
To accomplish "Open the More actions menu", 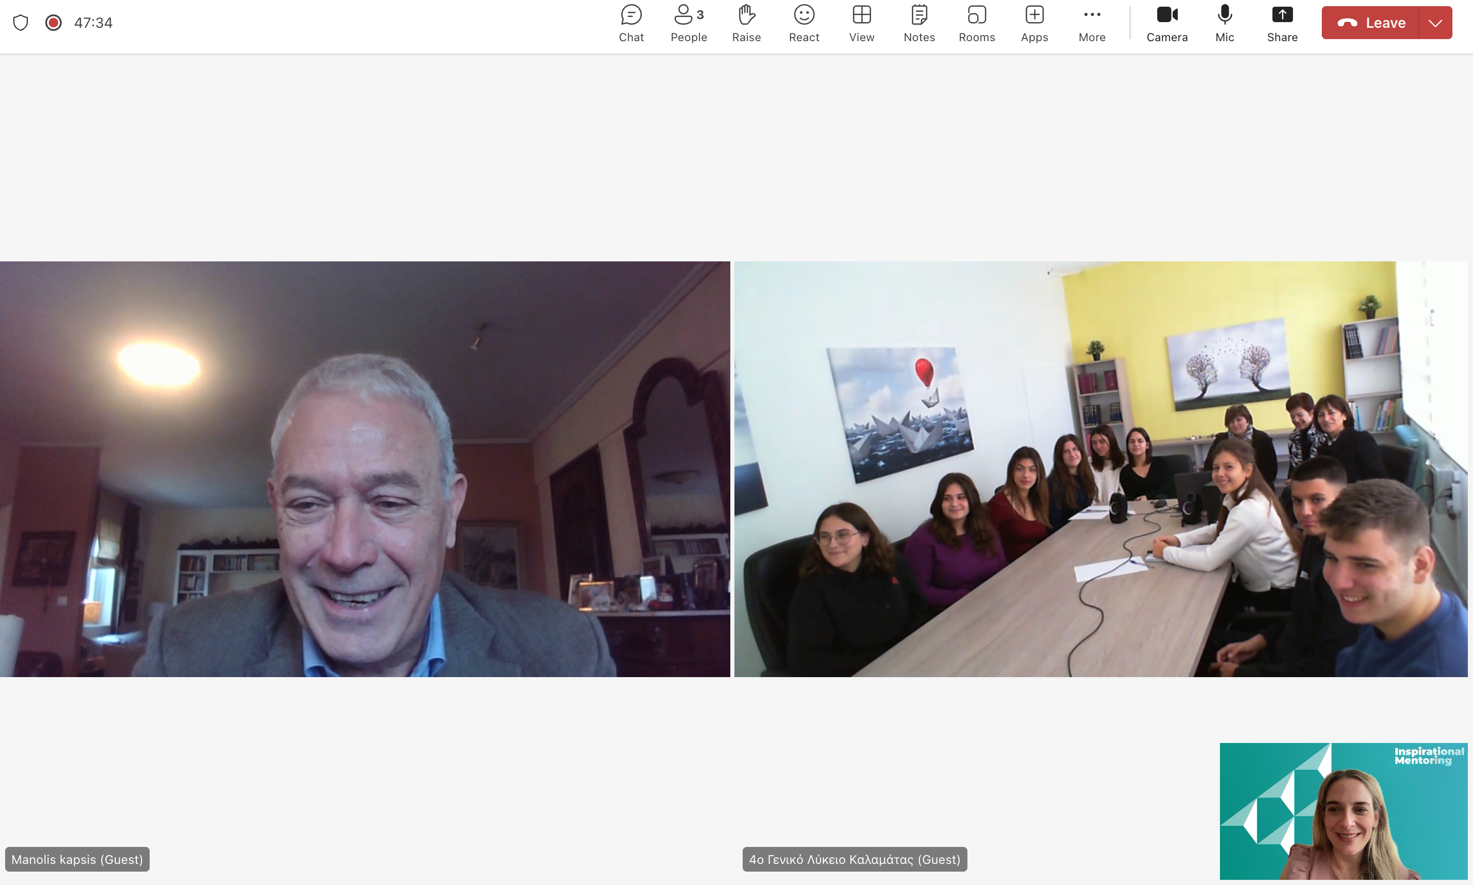I will (1091, 23).
